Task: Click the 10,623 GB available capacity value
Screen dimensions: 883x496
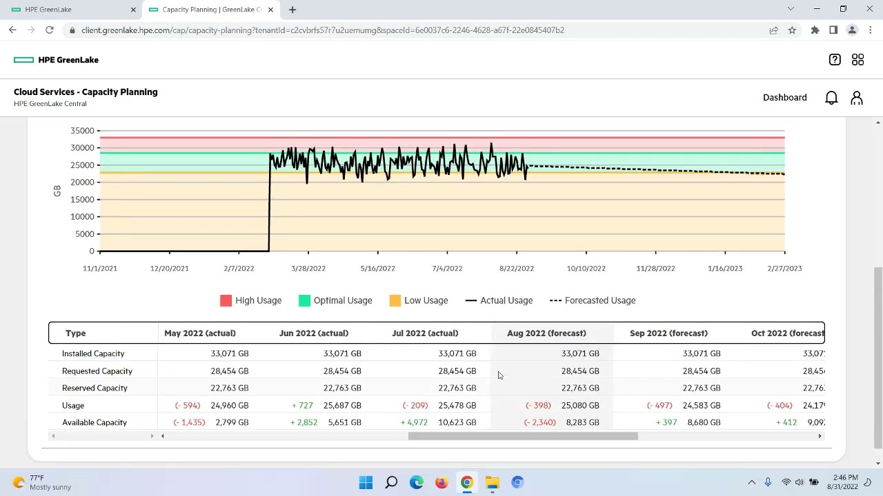Action: pyautogui.click(x=457, y=422)
